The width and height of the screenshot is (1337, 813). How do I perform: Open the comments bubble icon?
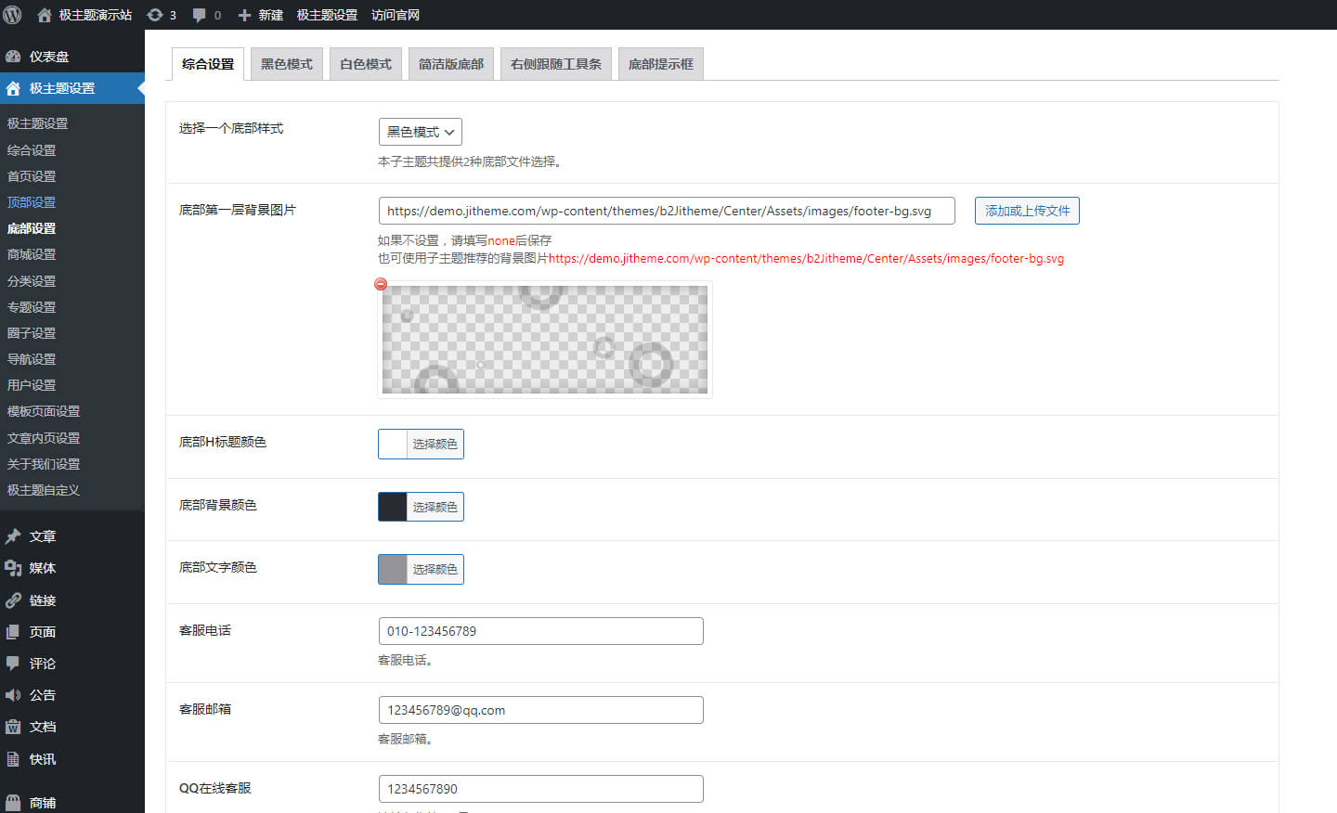click(200, 15)
